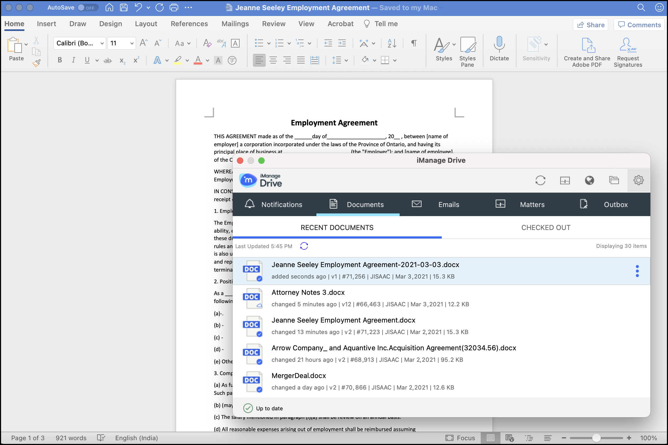Open Attorney Notes 3.docx in the list
Screen dimensions: 668x445
point(308,292)
